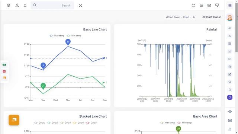Open the page document sidebar icon
The height and width of the screenshot is (134, 238).
[x=230, y=90]
